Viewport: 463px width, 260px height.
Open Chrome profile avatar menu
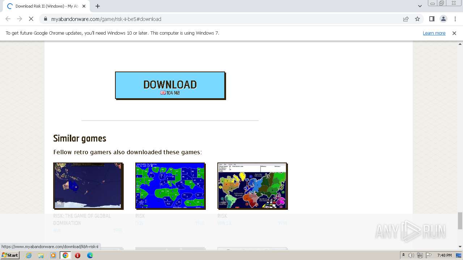[x=443, y=19]
